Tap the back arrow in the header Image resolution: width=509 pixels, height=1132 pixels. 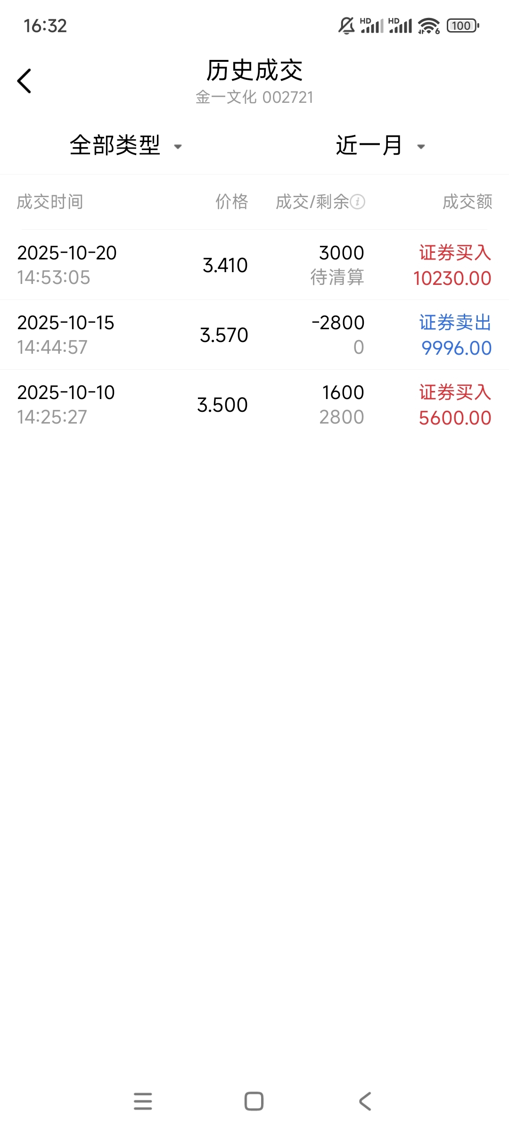tap(25, 81)
